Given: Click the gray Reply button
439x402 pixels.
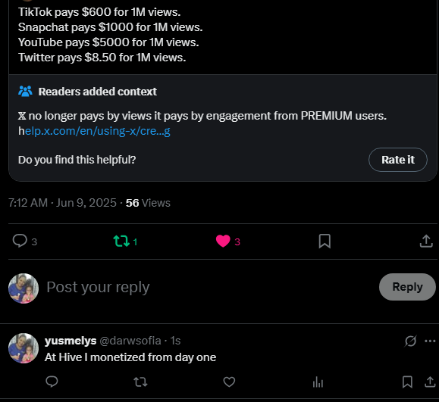Looking at the screenshot, I should click(x=407, y=287).
